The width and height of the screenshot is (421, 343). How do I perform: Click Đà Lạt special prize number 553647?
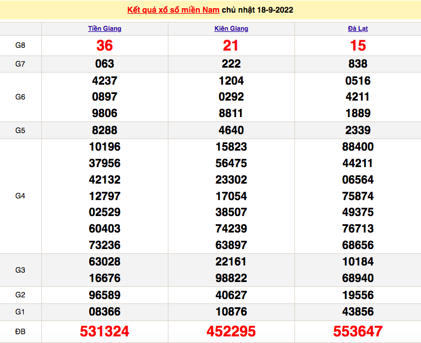click(x=358, y=331)
